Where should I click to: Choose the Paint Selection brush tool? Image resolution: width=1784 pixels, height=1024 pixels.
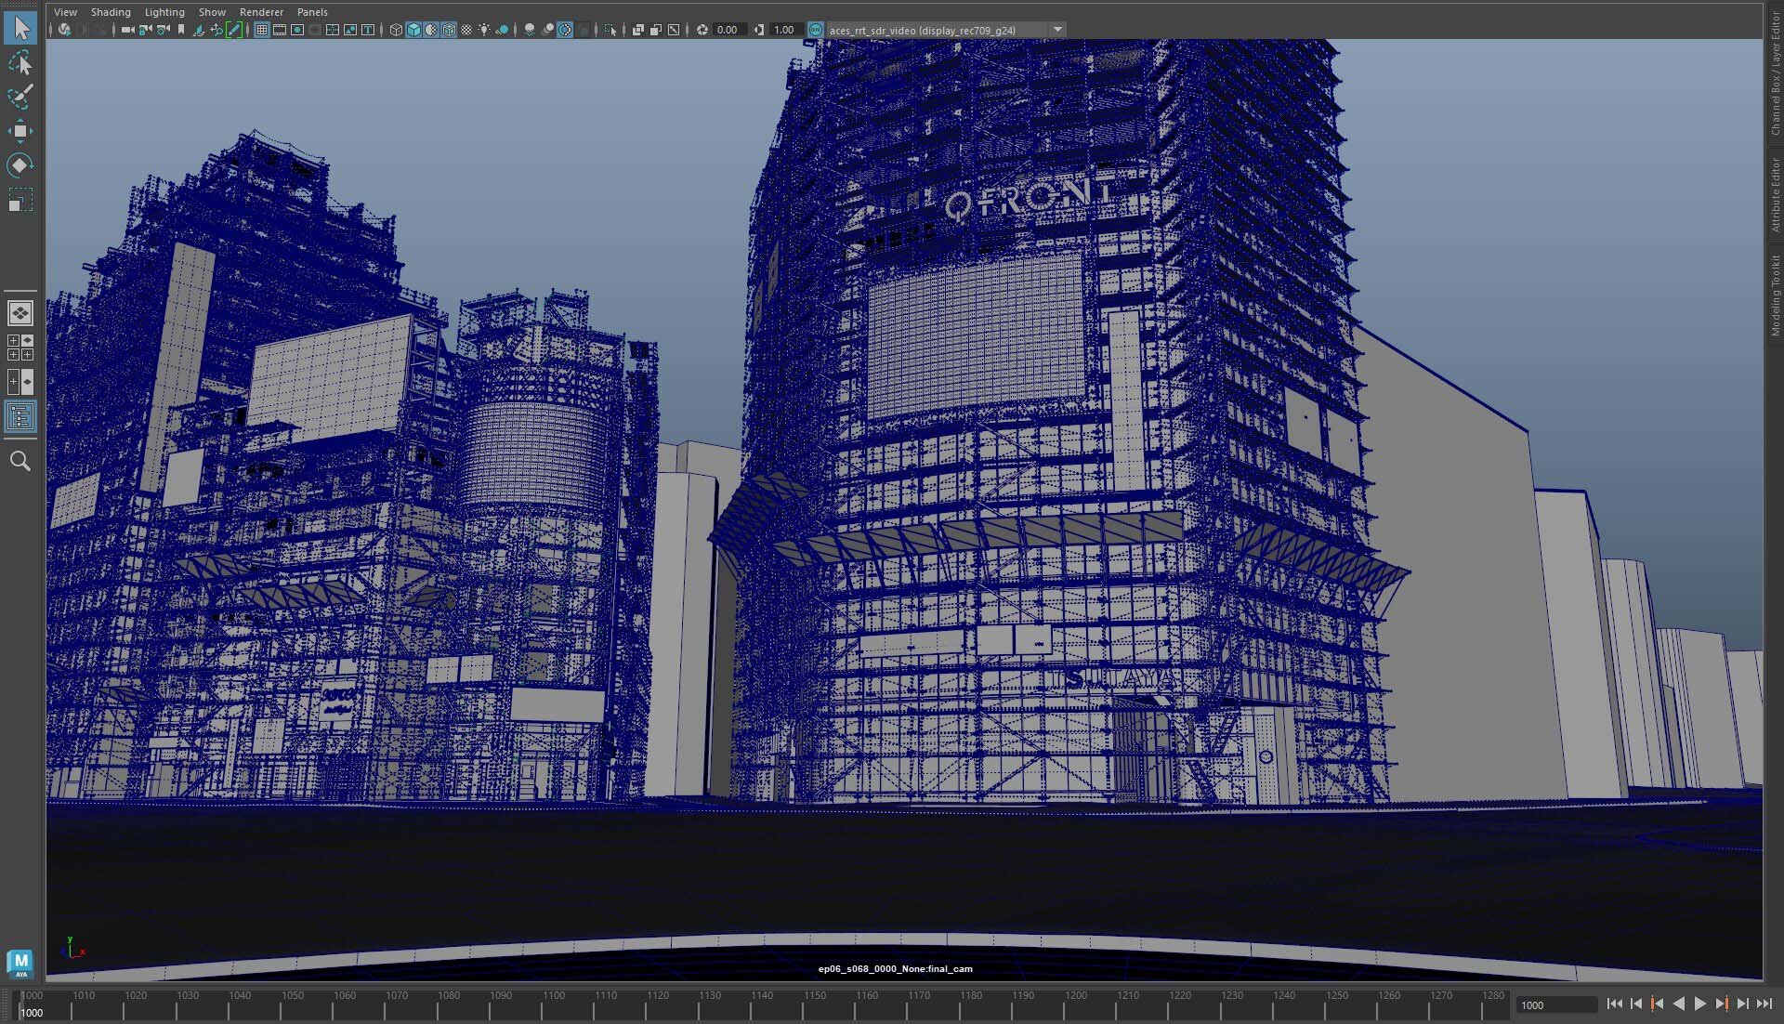[20, 97]
